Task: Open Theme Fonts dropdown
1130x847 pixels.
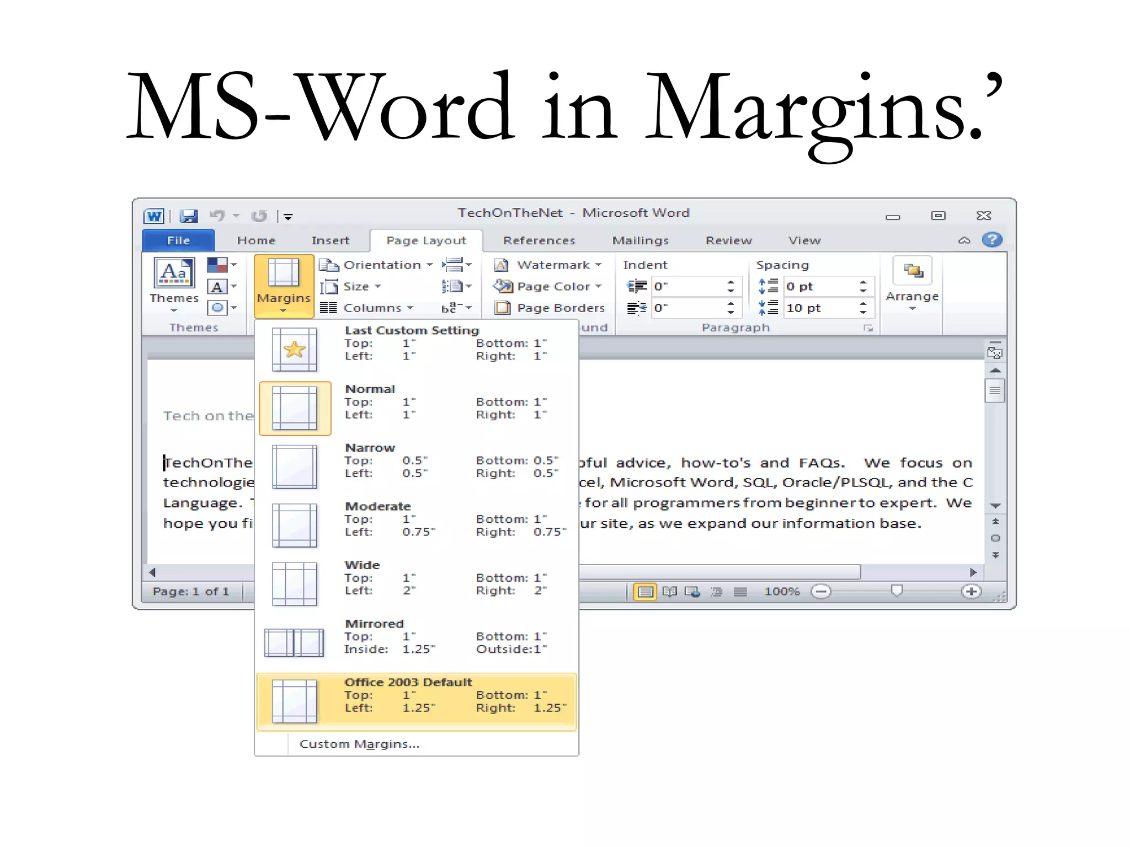Action: 222,287
